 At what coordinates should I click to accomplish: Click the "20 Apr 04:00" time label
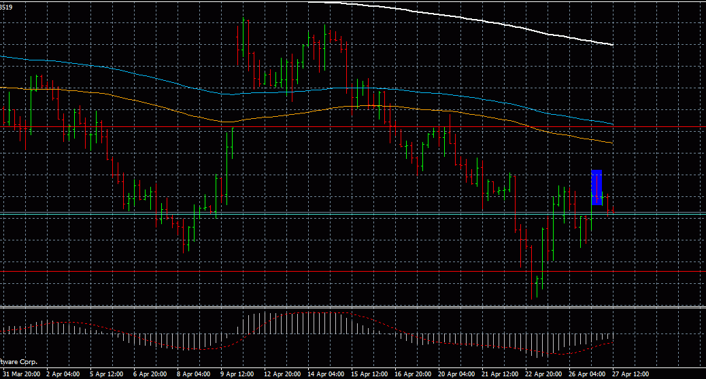click(x=456, y=374)
